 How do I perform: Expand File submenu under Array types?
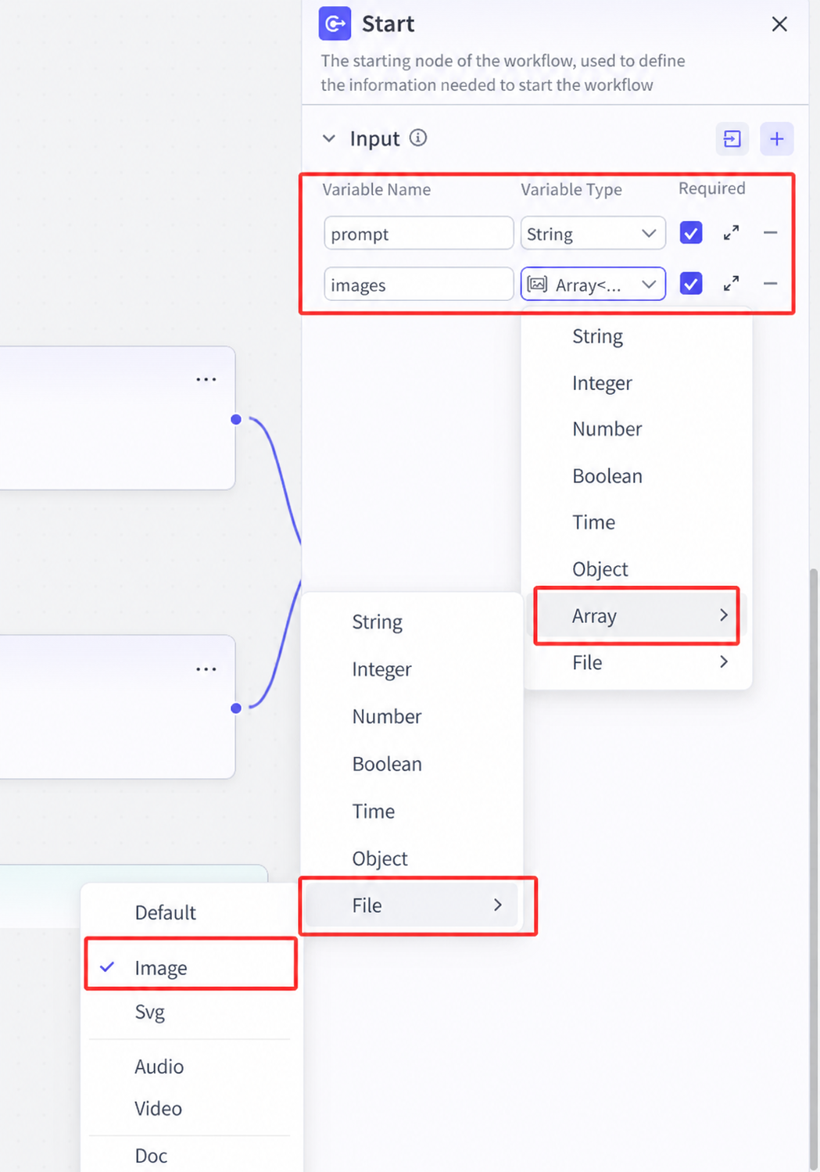click(412, 905)
